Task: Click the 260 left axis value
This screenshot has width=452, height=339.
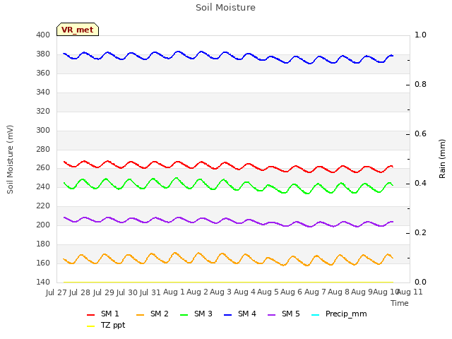Action: click(x=43, y=168)
